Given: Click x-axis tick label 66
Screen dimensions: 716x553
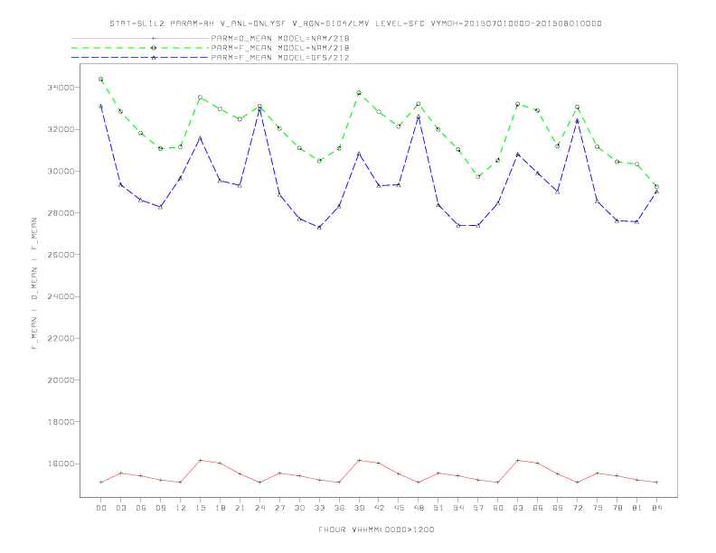Looking at the screenshot, I should 538,508.
